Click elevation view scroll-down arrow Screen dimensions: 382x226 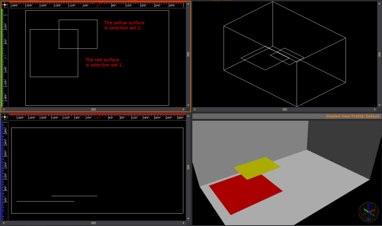(x=188, y=219)
